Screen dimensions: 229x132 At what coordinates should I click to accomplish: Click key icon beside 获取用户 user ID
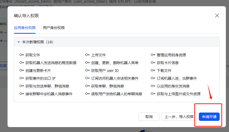pos(87,71)
